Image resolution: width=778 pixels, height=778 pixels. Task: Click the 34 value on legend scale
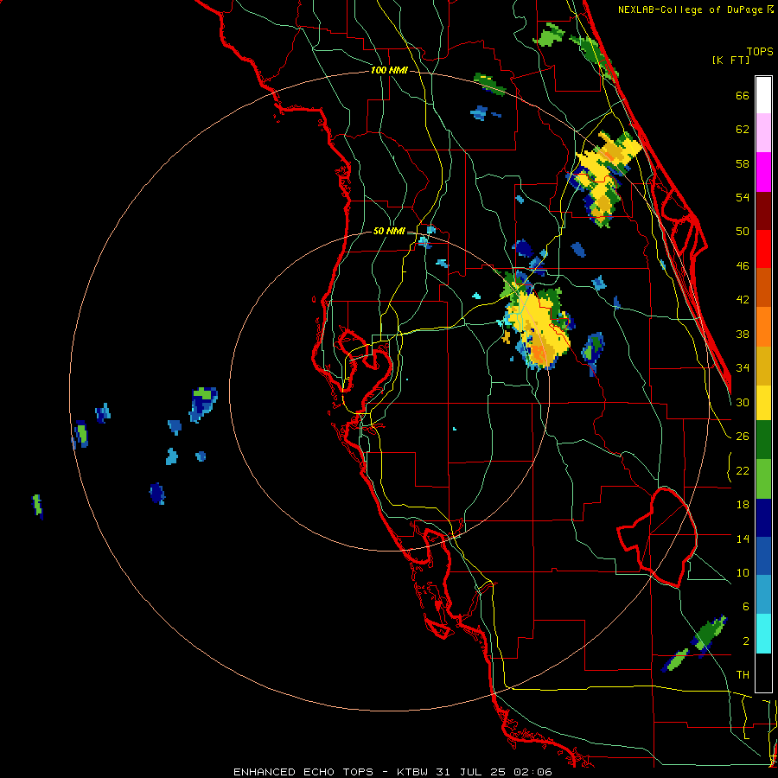(743, 368)
